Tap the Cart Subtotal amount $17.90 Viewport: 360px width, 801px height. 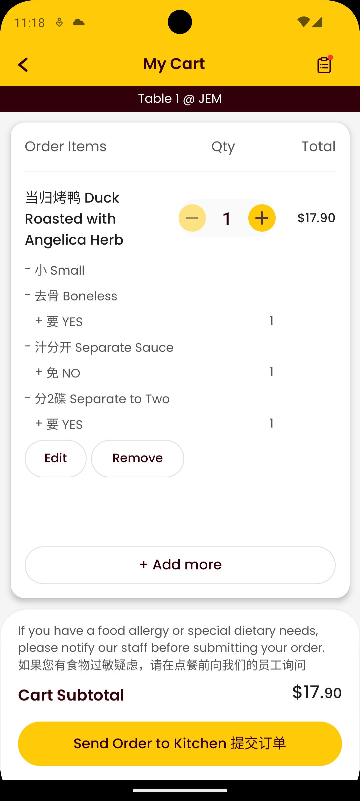[x=317, y=692]
